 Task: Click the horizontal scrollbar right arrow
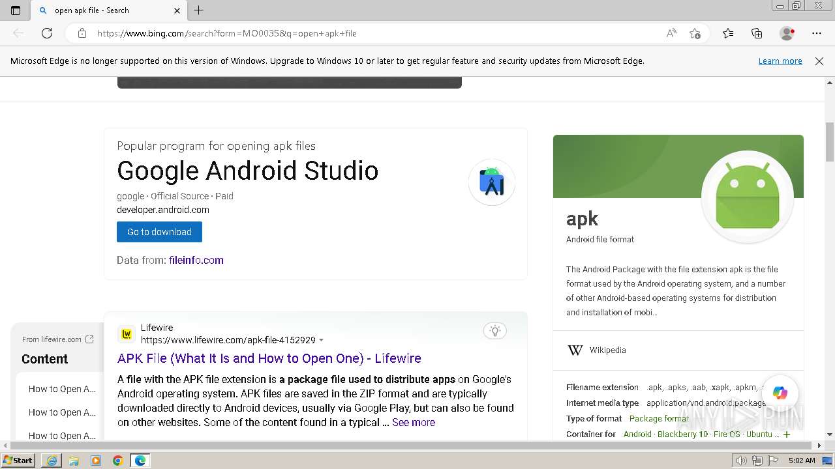pyautogui.click(x=819, y=446)
